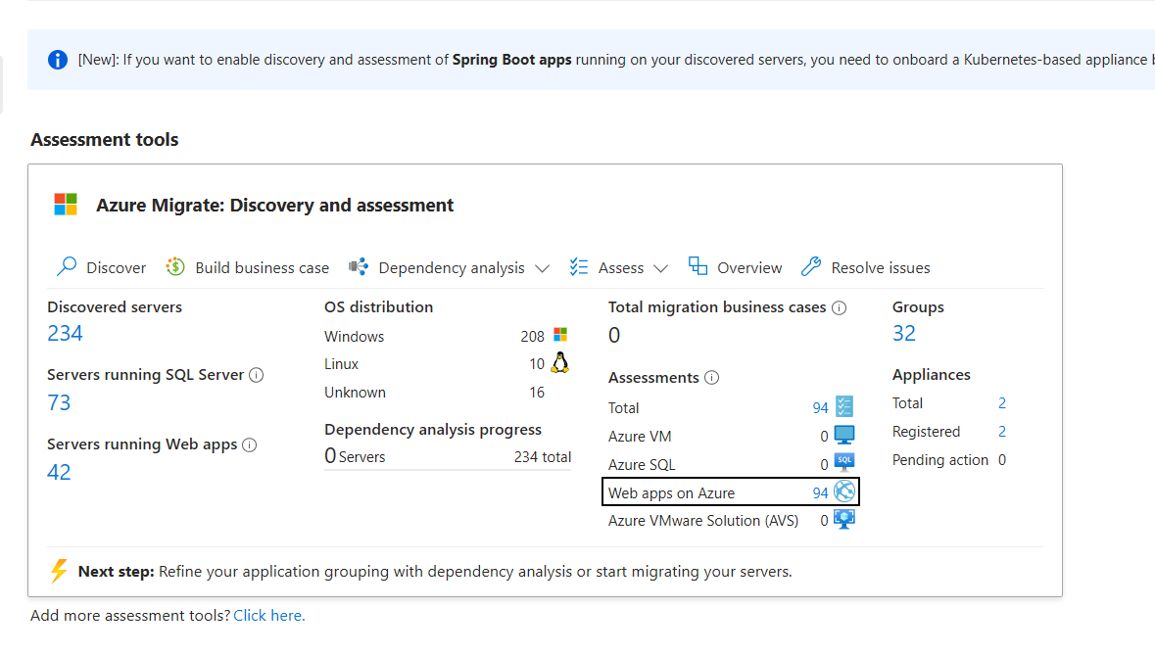Open Dependency analysis using its icon
The width and height of the screenshot is (1155, 654).
[x=359, y=265]
